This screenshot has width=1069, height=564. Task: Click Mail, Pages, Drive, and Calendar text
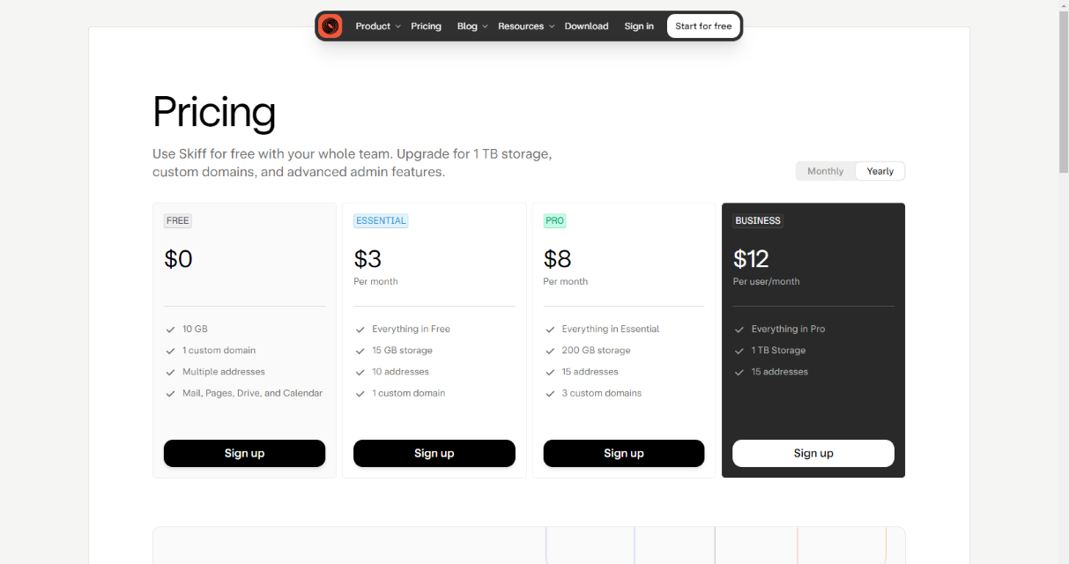pos(252,393)
